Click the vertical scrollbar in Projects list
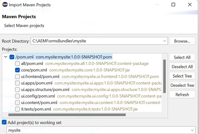 (165, 76)
